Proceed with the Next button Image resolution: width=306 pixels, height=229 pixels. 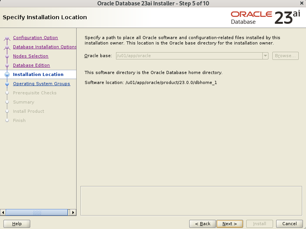tap(230, 224)
